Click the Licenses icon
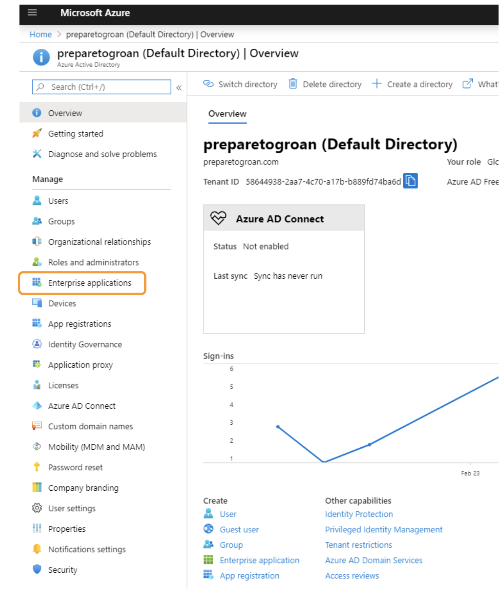Image resolution: width=503 pixels, height=598 pixels. [x=37, y=385]
